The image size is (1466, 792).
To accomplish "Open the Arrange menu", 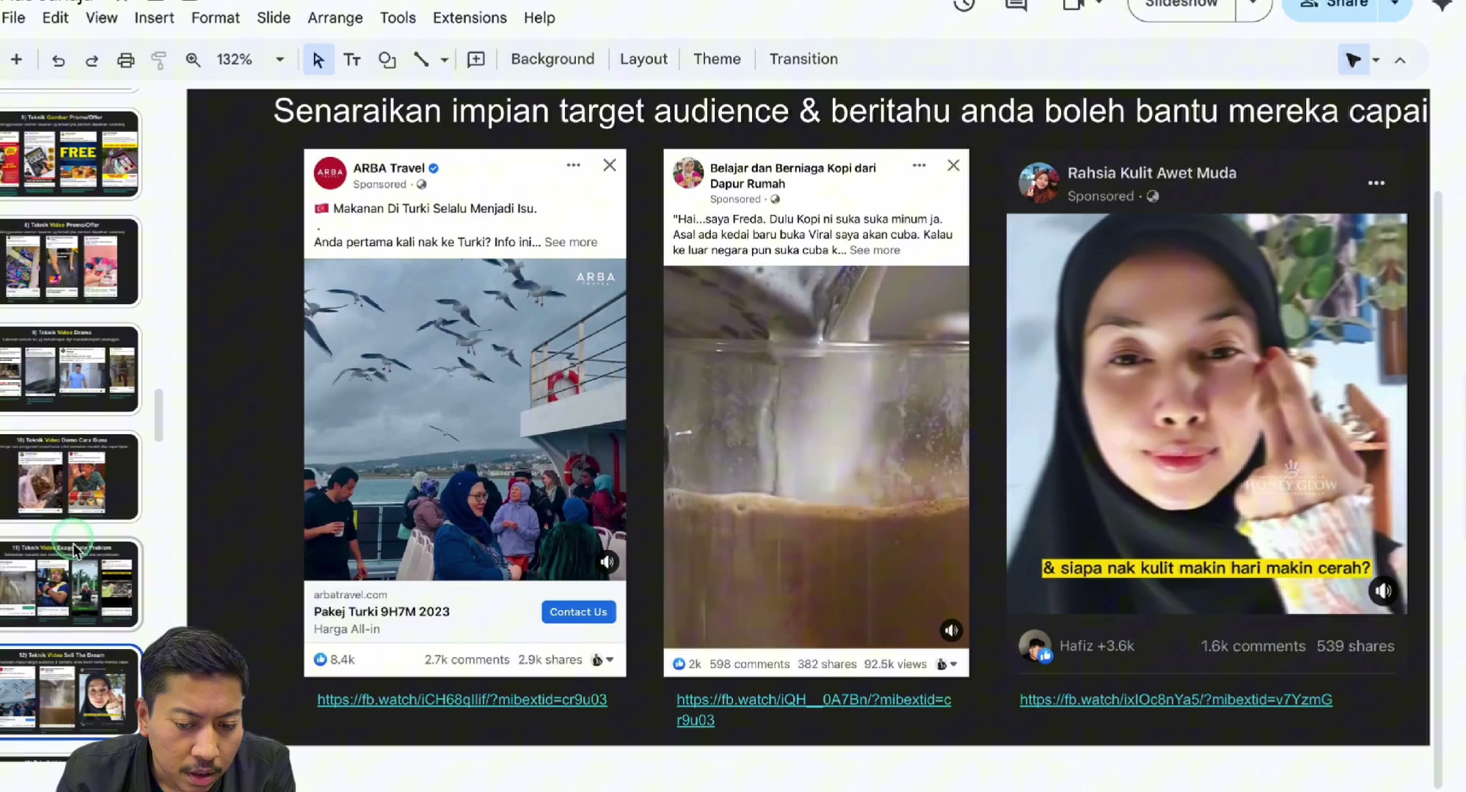I will pos(335,18).
